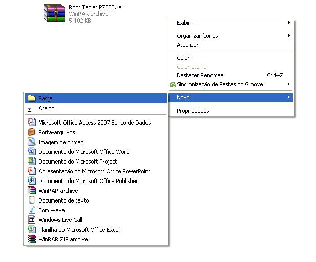Click the Documento de texto notepad icon

click(x=31, y=200)
